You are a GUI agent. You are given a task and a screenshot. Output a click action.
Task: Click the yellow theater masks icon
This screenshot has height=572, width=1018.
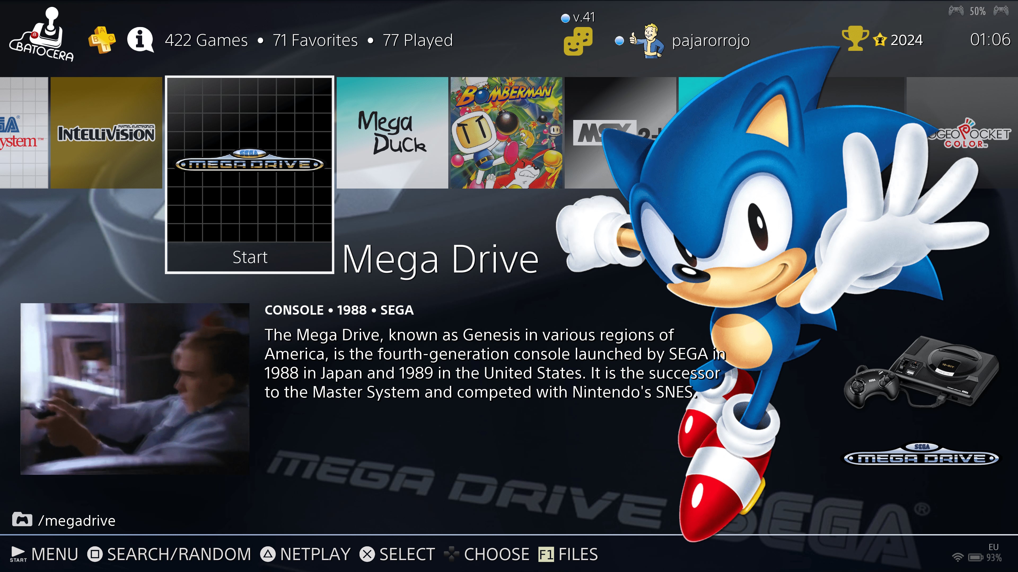(578, 41)
